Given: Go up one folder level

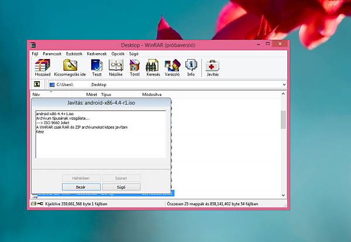Looking at the screenshot, I should tap(36, 85).
